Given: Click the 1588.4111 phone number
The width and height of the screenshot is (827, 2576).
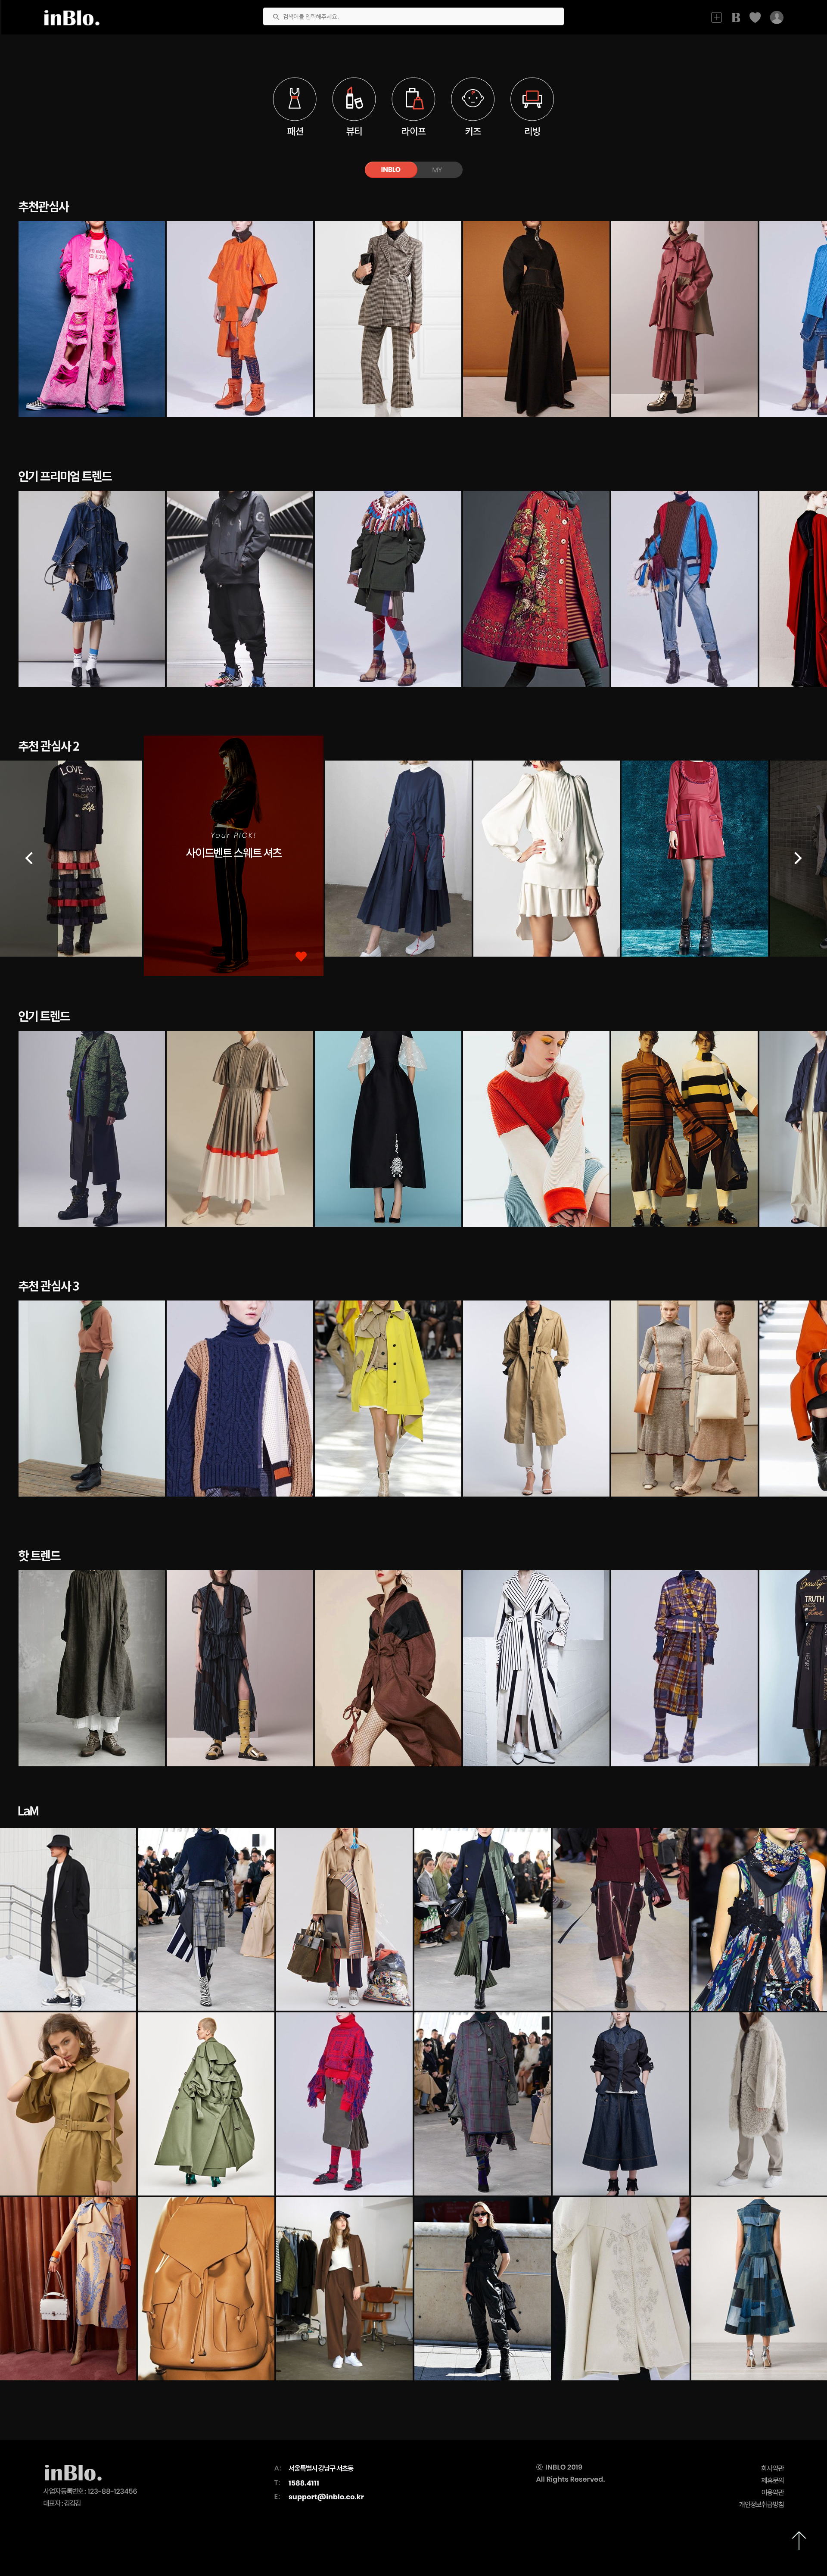Looking at the screenshot, I should point(304,2483).
